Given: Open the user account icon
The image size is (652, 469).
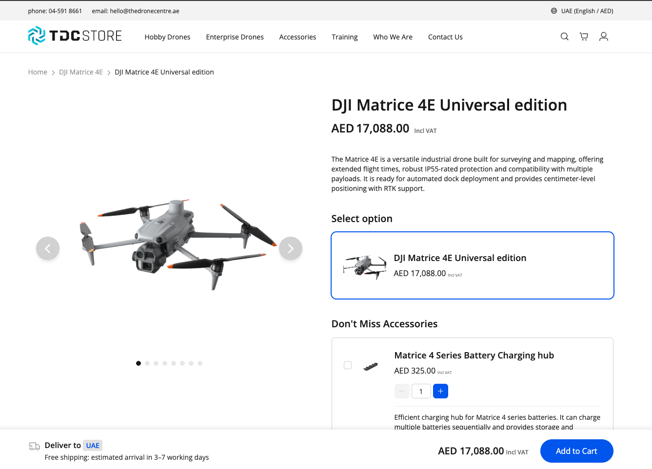Looking at the screenshot, I should (604, 37).
